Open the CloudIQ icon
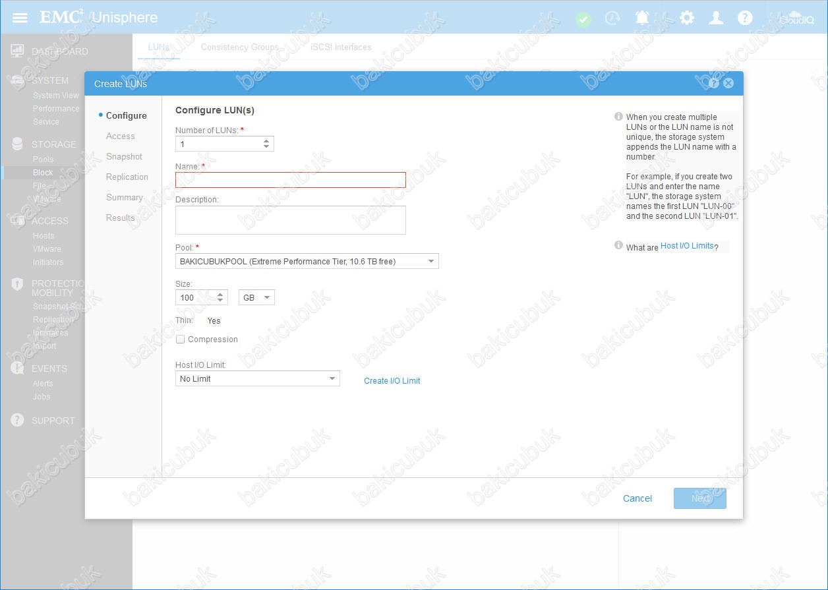The height and width of the screenshot is (590, 828). [796, 18]
